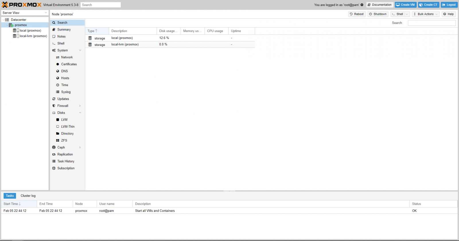Click the Ceph spiral icon
This screenshot has width=459, height=241.
(54, 147)
